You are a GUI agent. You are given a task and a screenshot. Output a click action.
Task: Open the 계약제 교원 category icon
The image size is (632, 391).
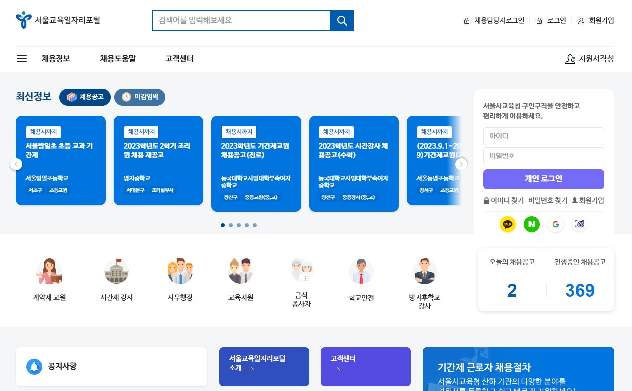[x=49, y=271]
